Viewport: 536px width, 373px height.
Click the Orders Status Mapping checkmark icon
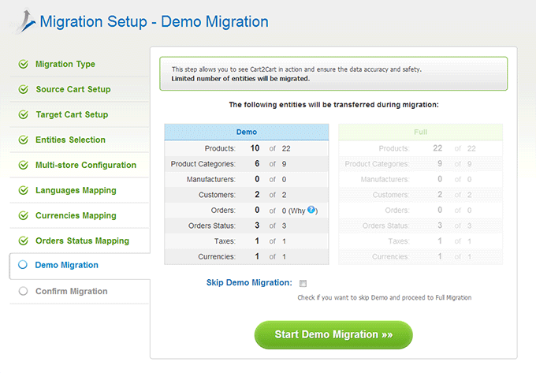[23, 241]
